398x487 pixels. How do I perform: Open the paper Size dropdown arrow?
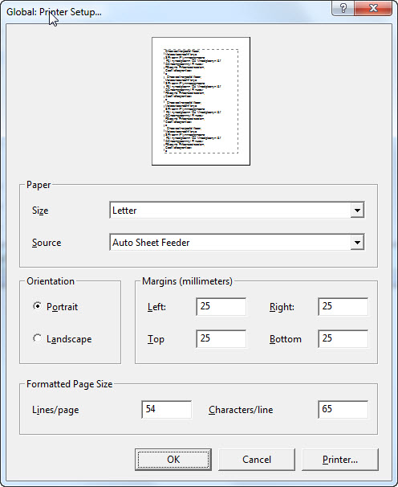point(357,211)
